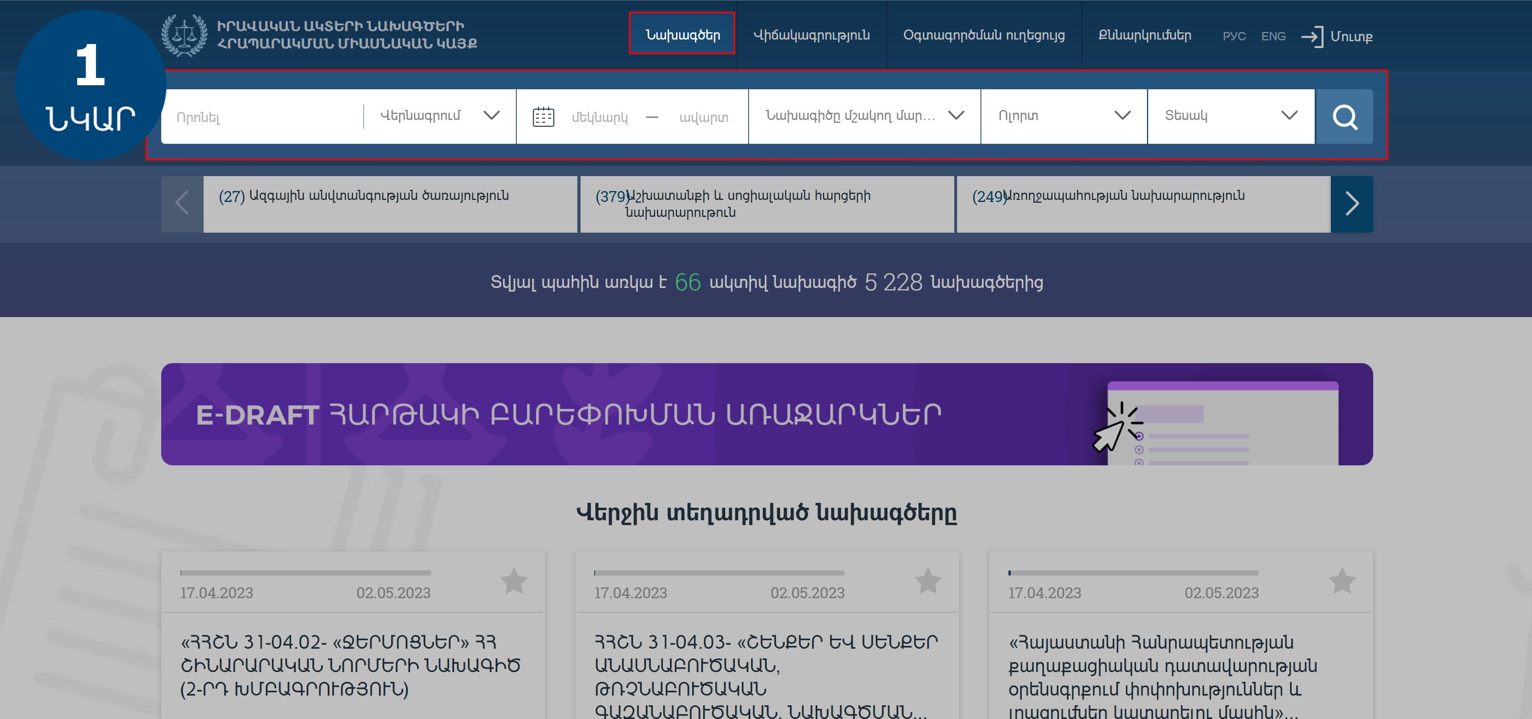The image size is (1532, 719).
Task: Switch language to ENG
Action: click(1273, 36)
